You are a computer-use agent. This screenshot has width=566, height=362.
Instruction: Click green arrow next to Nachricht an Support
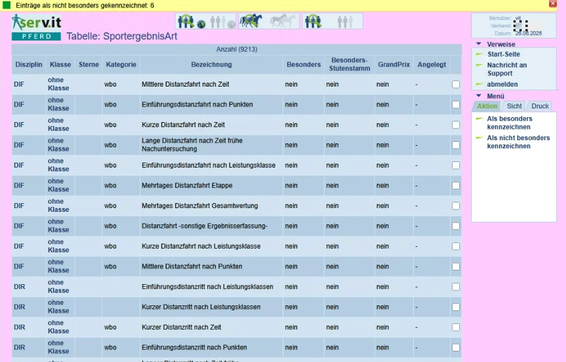pos(479,65)
